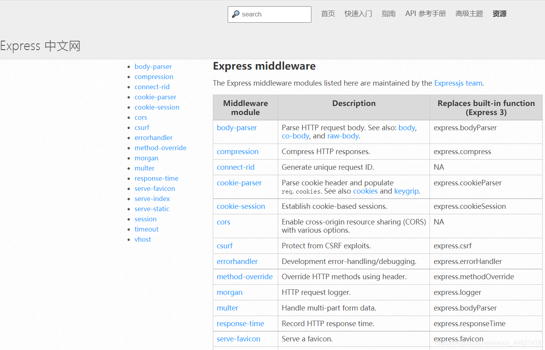Image resolution: width=545 pixels, height=350 pixels.
Task: Select serve-static in sidebar list
Action: [x=152, y=209]
